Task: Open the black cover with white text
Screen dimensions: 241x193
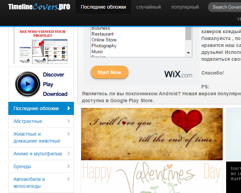Action: point(233,177)
